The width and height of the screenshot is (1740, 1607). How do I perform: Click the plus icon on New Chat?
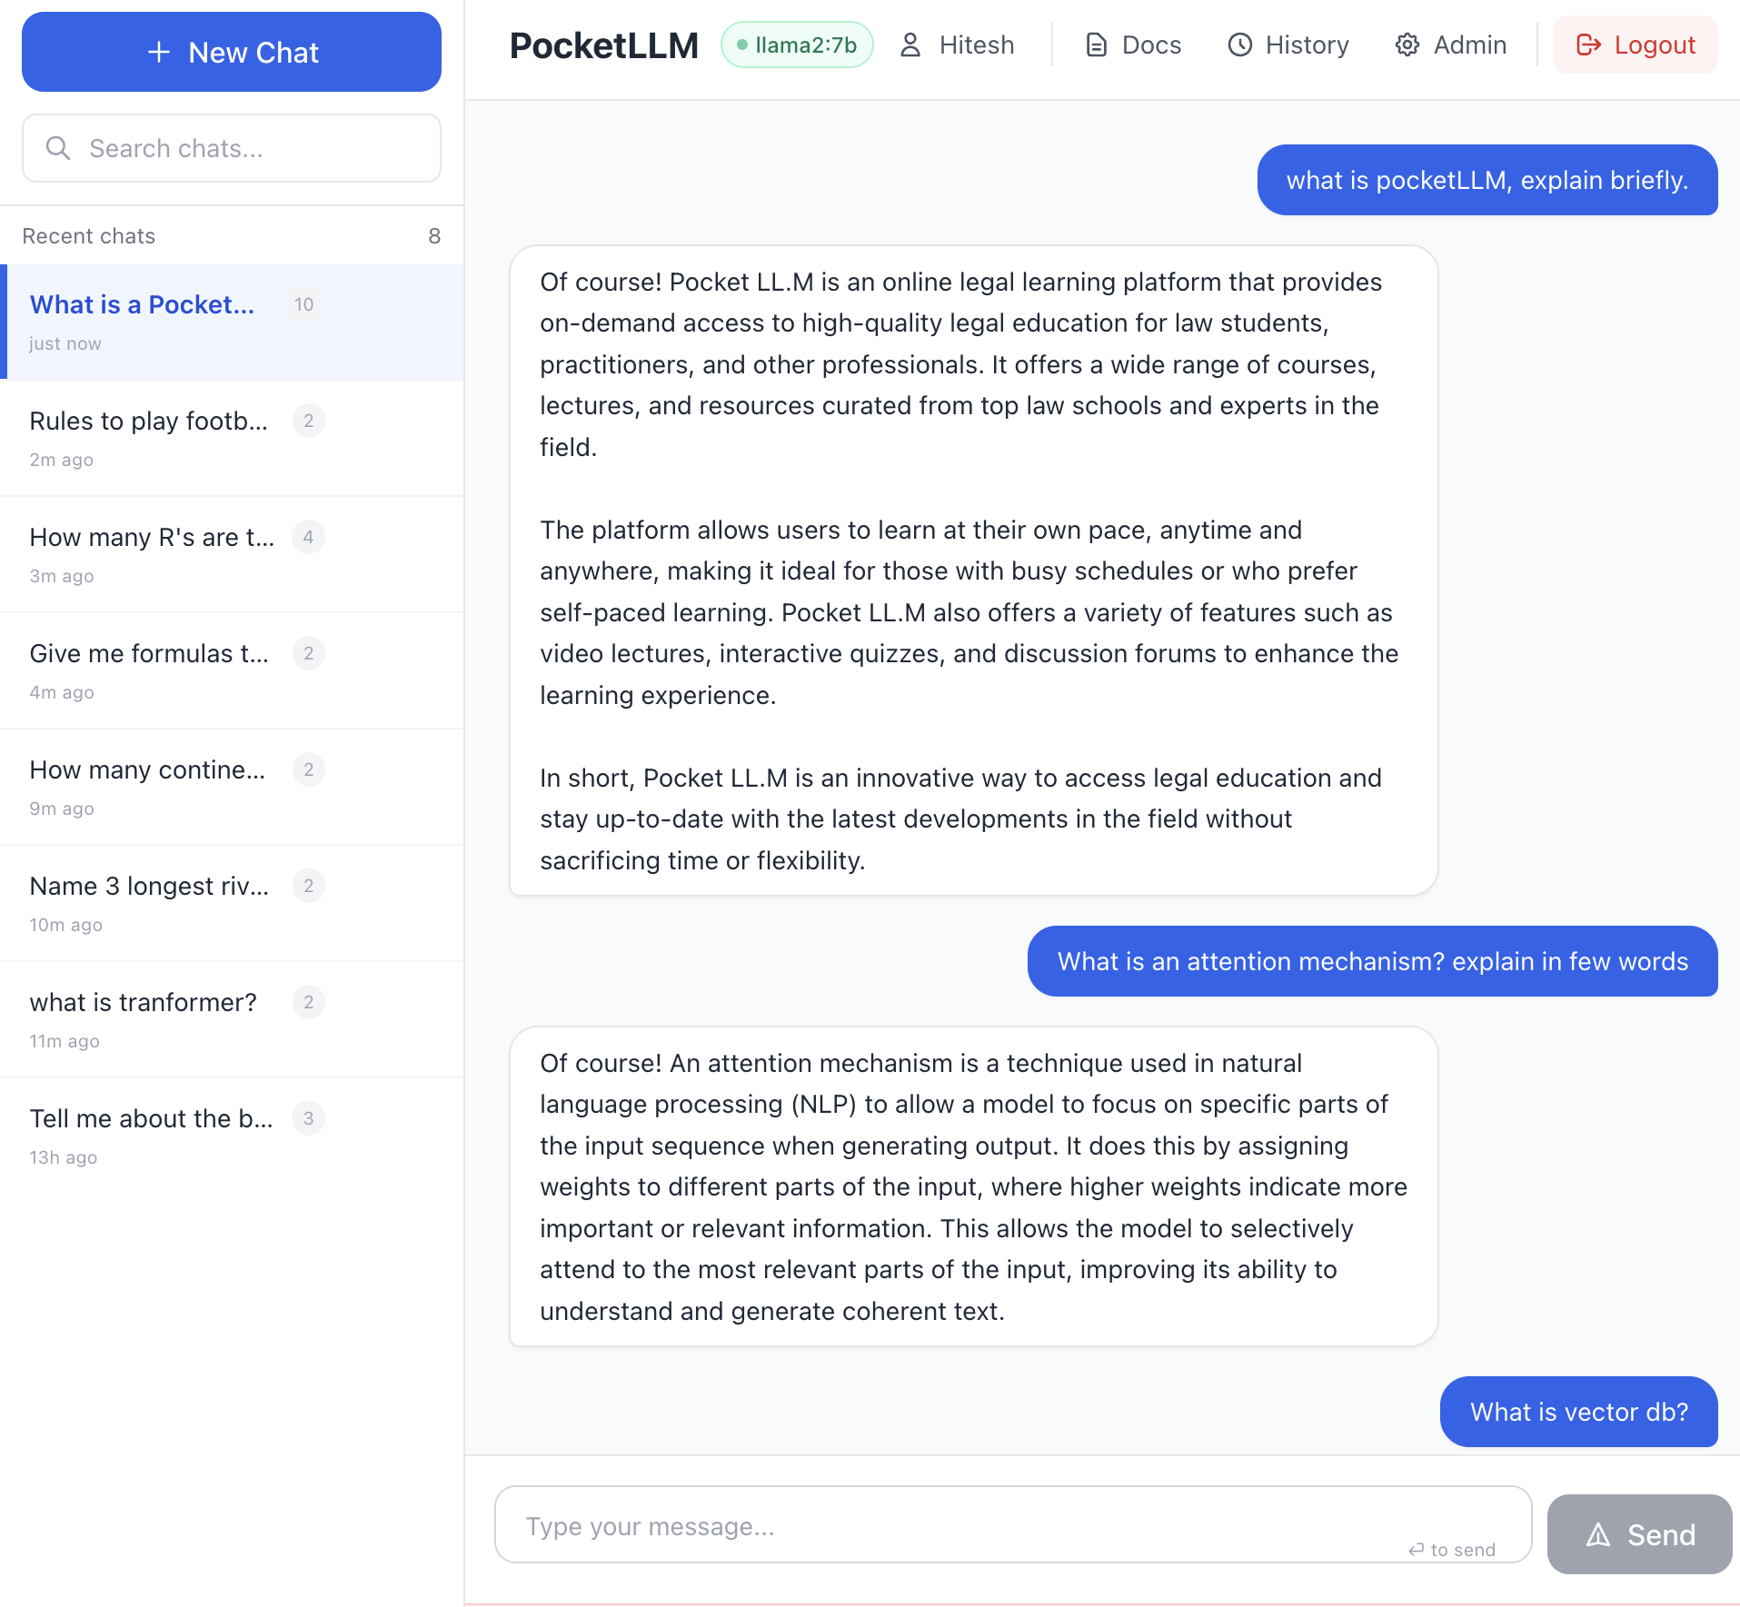(159, 53)
